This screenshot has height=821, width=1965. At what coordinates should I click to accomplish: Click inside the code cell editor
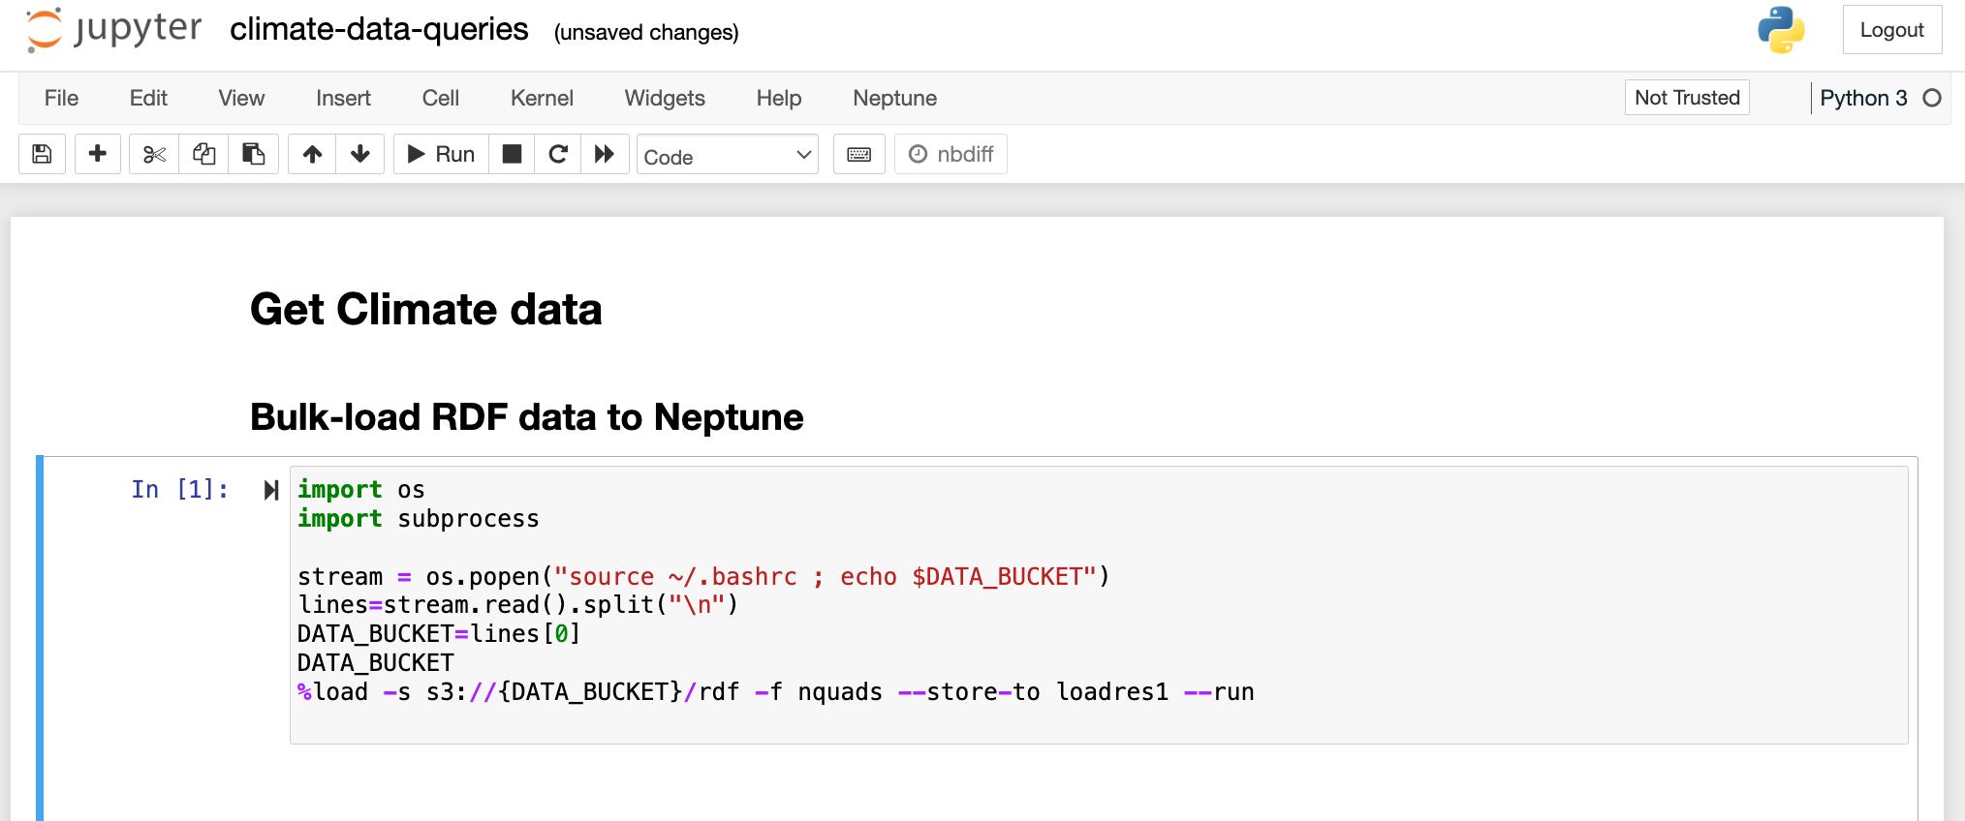[x=1099, y=605]
